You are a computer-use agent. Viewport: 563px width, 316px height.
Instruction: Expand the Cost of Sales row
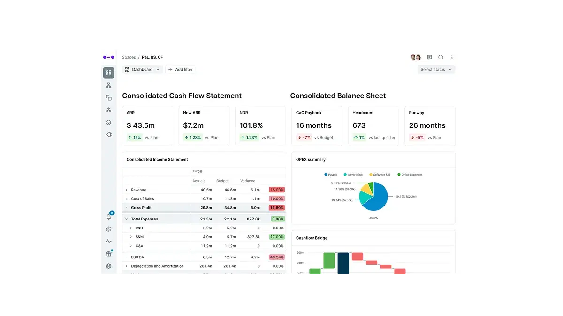coord(126,199)
